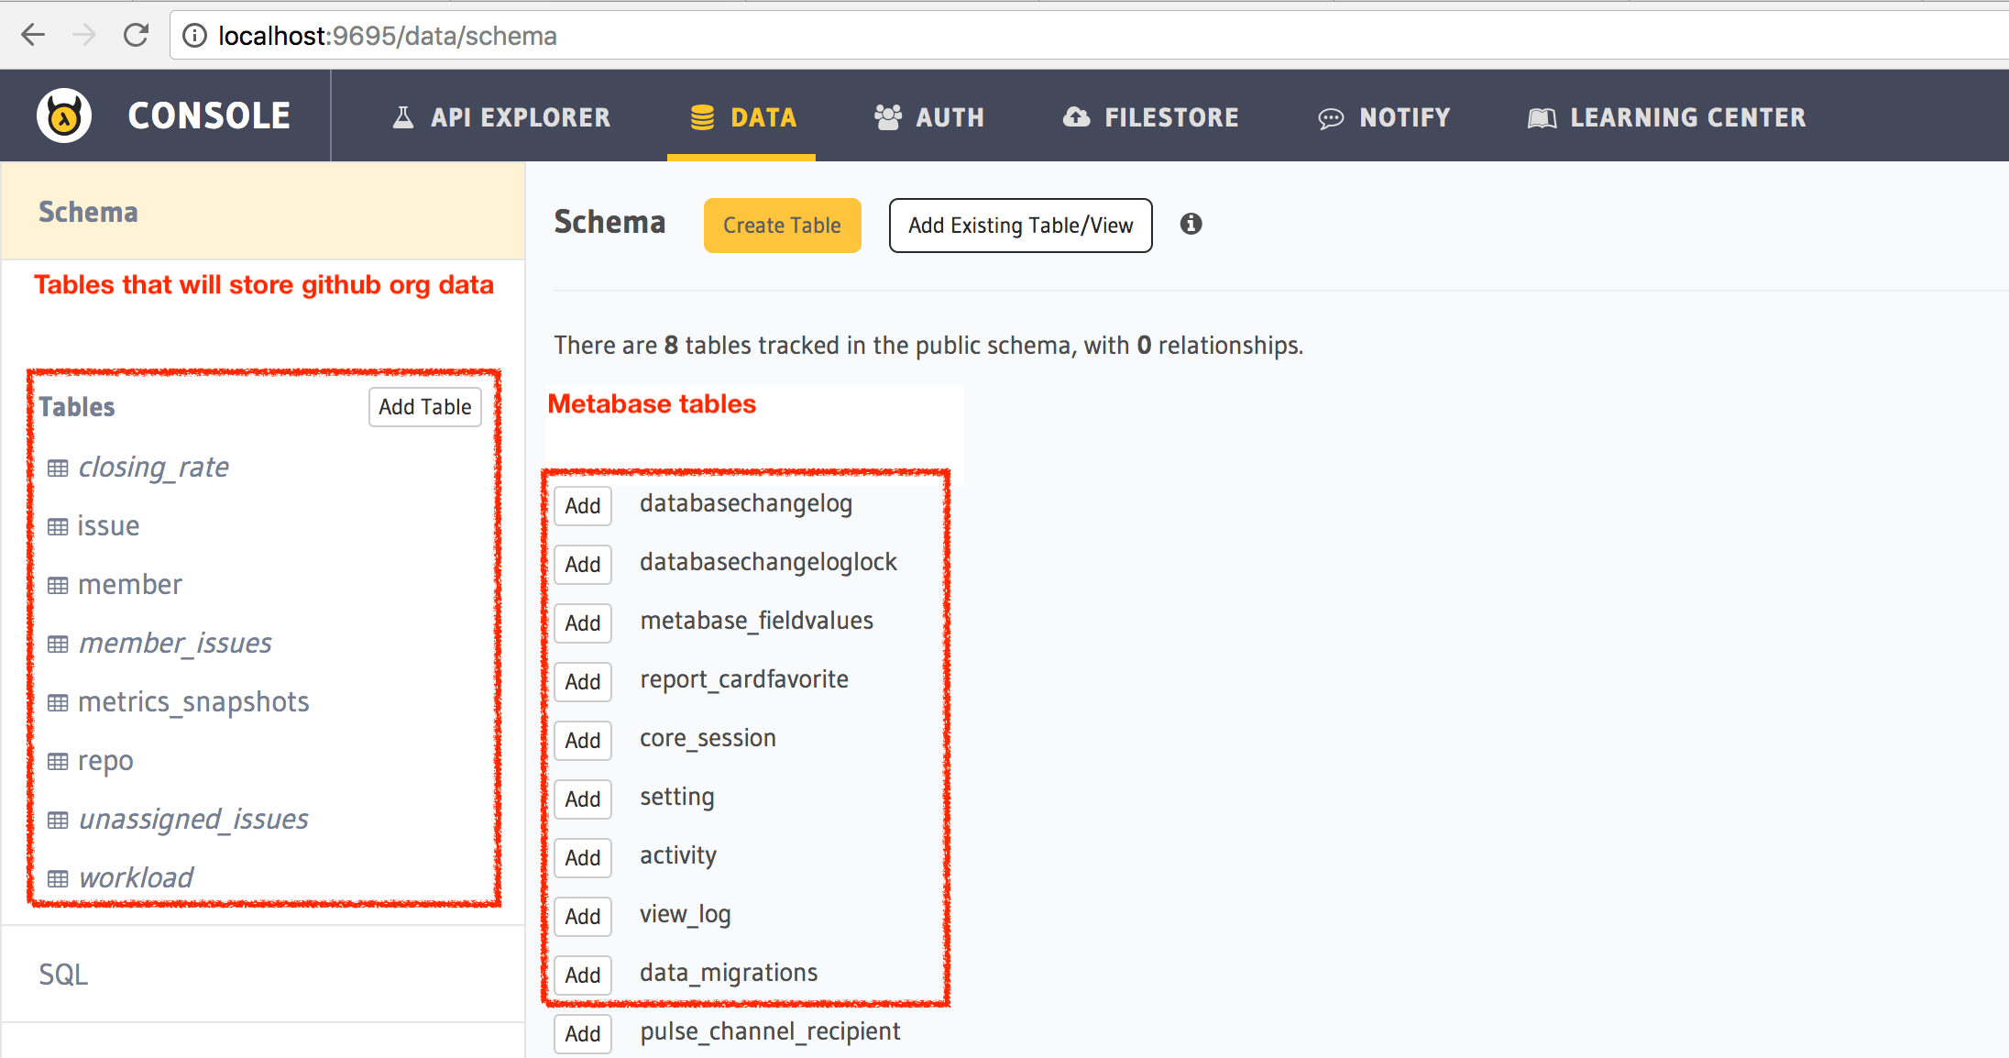Click the CONSOLE logo icon

pos(64,117)
